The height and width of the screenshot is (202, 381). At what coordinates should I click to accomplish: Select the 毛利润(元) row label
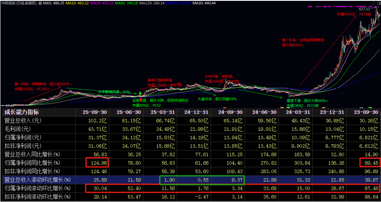19,129
